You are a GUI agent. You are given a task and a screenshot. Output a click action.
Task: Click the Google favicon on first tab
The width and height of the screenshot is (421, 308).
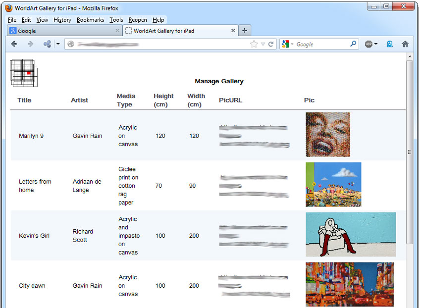point(13,31)
